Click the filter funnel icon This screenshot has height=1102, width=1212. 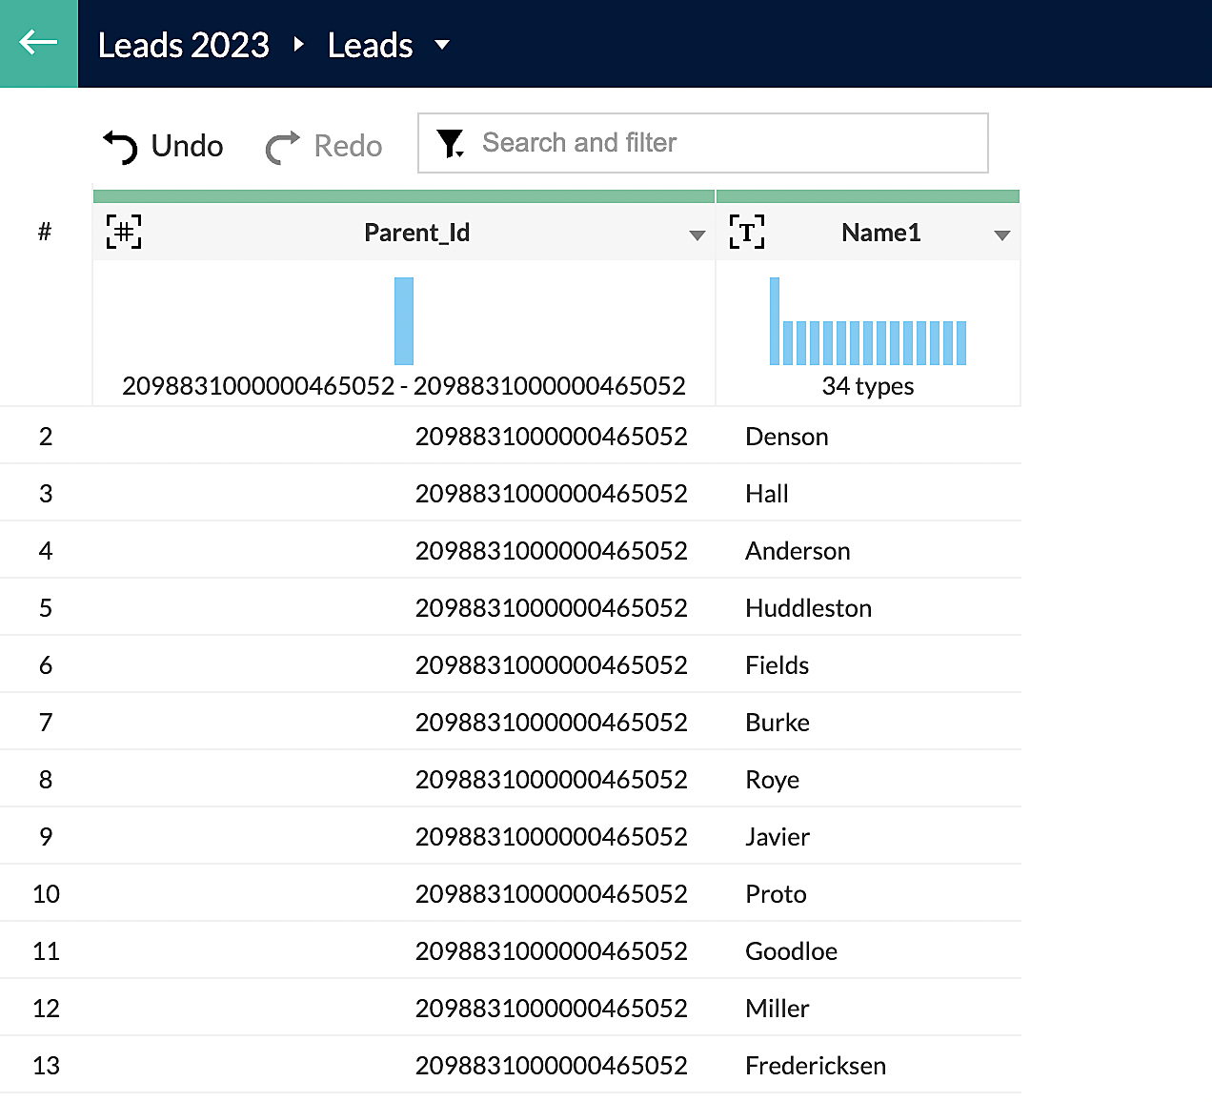pyautogui.click(x=450, y=144)
